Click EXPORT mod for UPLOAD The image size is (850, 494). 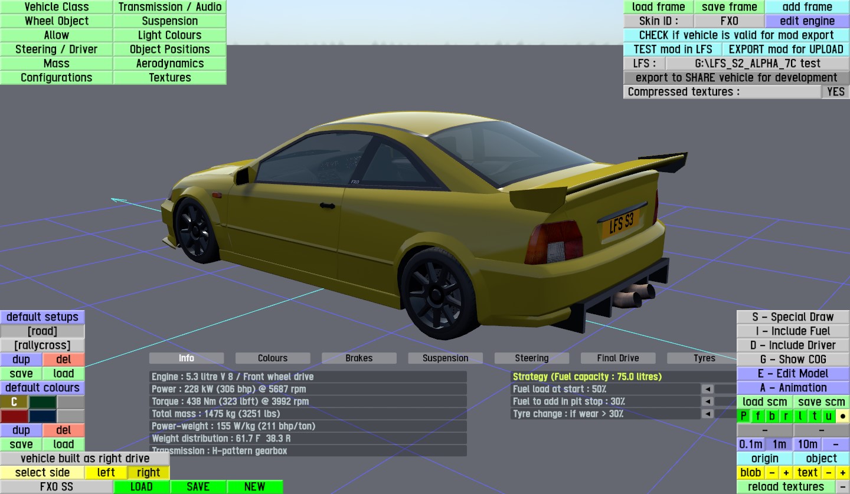(786, 50)
